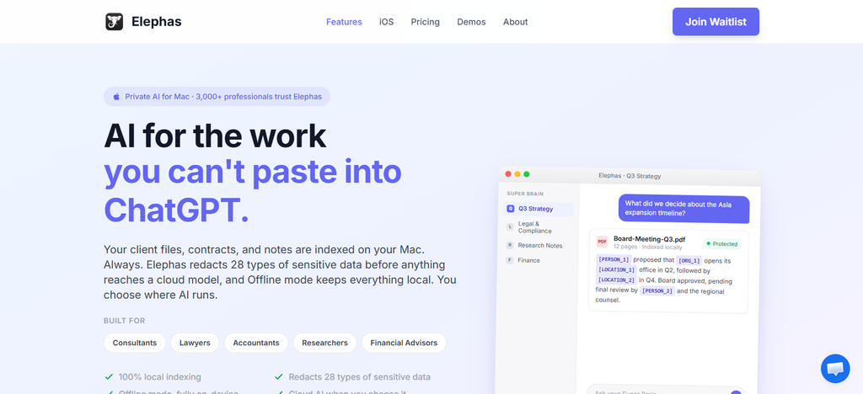Click the PDF file icon for Board-Meeting-Q3
The image size is (863, 394).
coord(602,242)
